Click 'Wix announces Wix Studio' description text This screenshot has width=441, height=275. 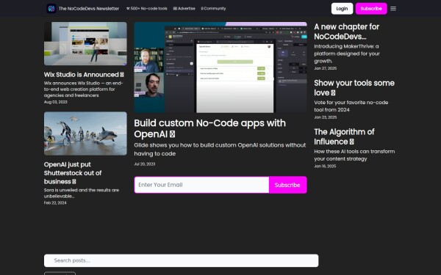83,89
